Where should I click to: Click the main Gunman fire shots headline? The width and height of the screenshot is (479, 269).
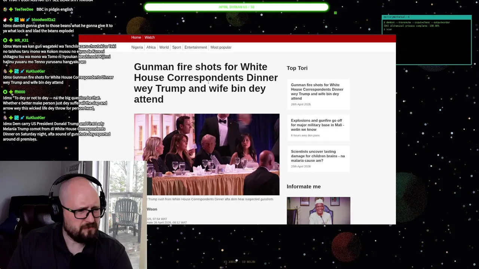click(206, 83)
